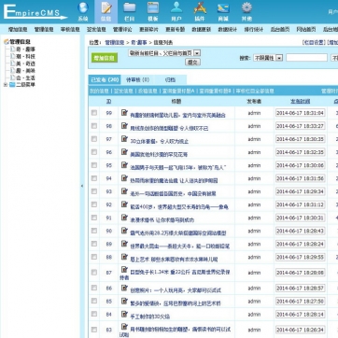Open the 刷新当前栏目 refresh dropdown
338x338 pixels.
(x=164, y=53)
